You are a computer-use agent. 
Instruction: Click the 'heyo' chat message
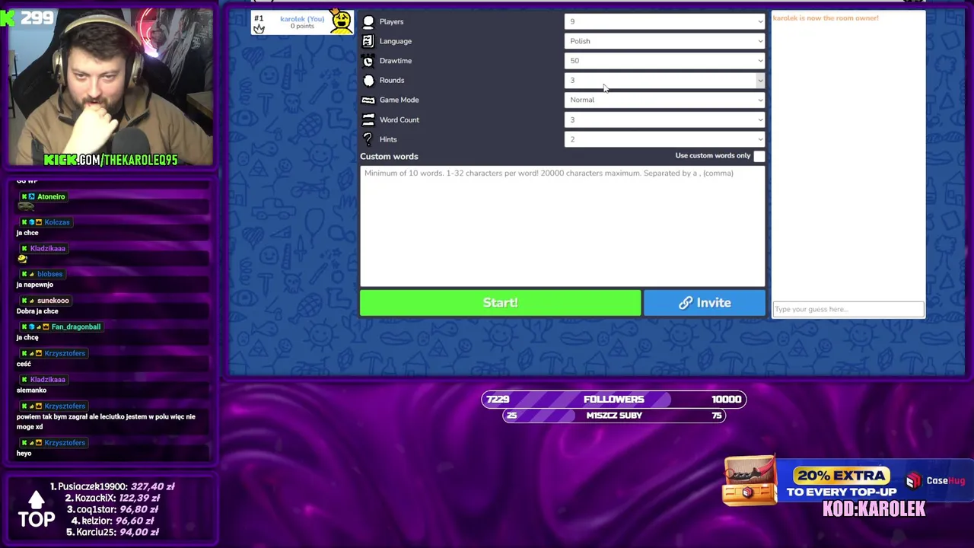click(x=24, y=454)
